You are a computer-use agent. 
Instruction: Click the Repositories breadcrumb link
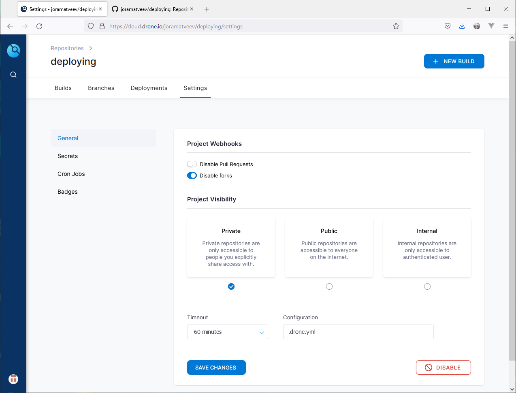(67, 48)
